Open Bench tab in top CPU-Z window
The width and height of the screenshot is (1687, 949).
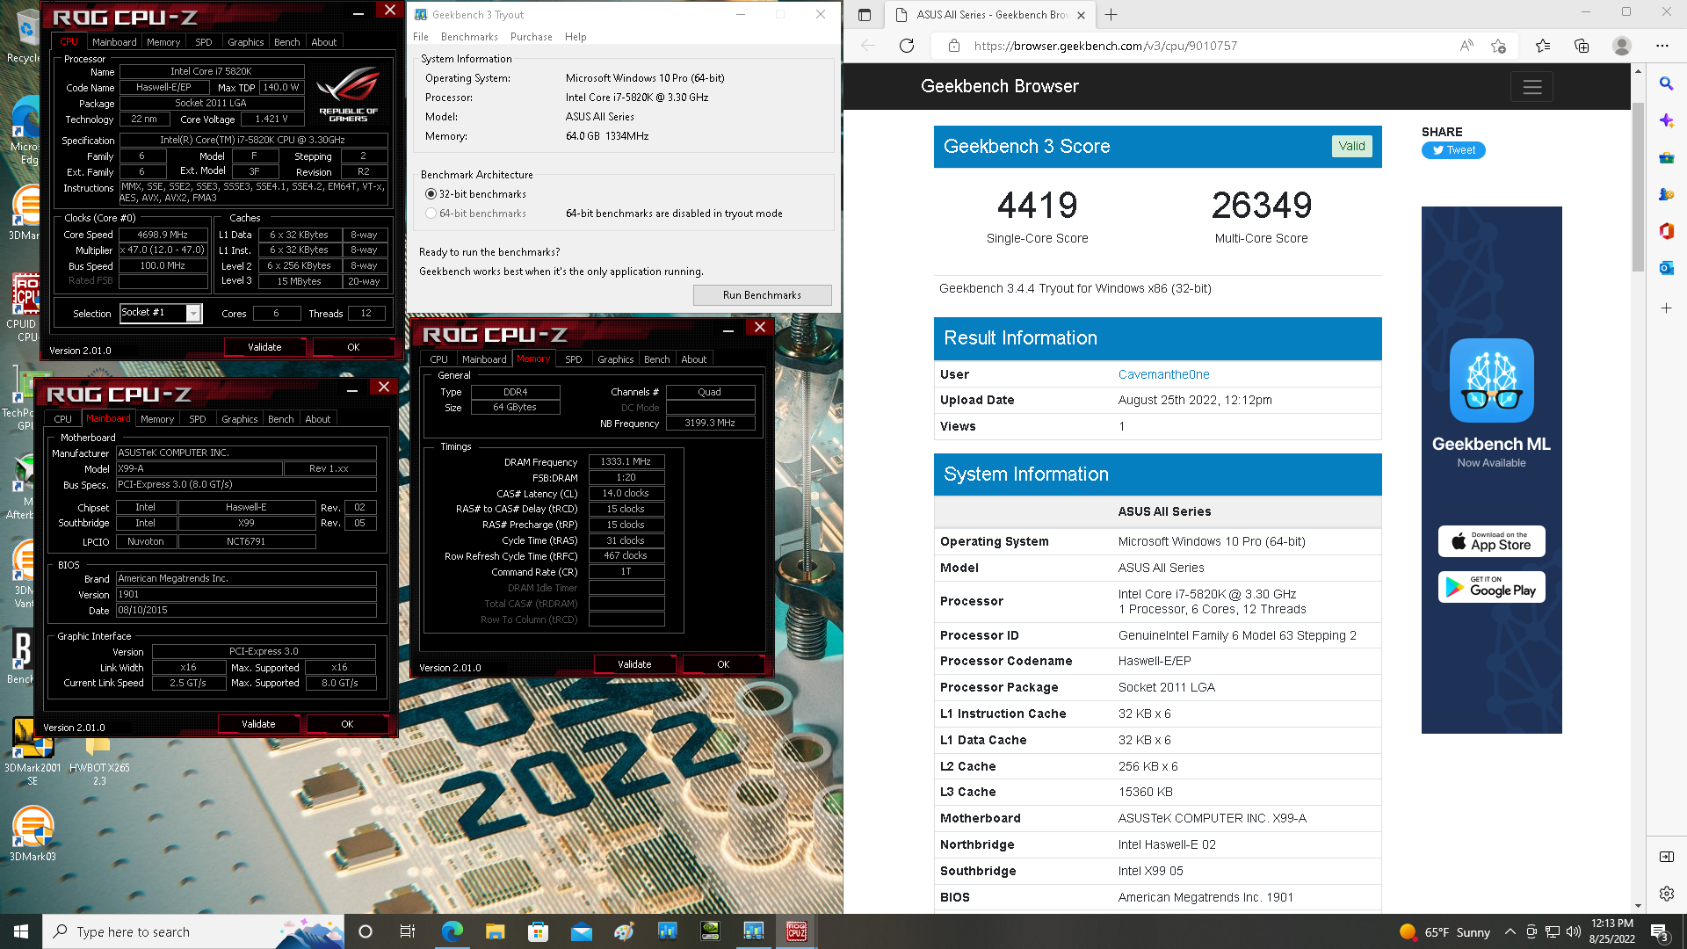(286, 42)
